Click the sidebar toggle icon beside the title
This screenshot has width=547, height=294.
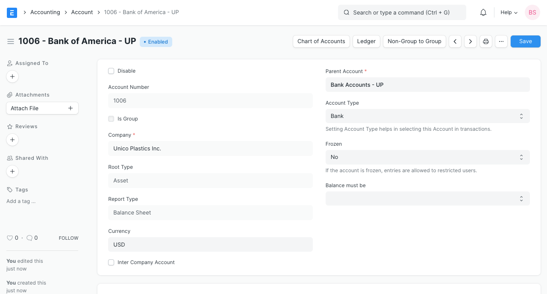point(11,41)
